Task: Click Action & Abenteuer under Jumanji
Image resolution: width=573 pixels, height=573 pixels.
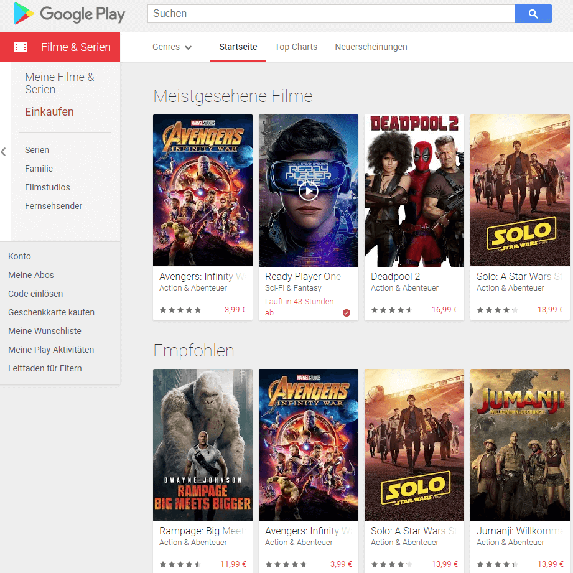Action: pyautogui.click(x=511, y=543)
